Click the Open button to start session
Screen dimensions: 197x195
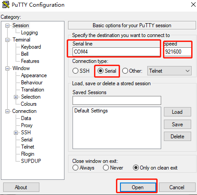click(x=138, y=187)
